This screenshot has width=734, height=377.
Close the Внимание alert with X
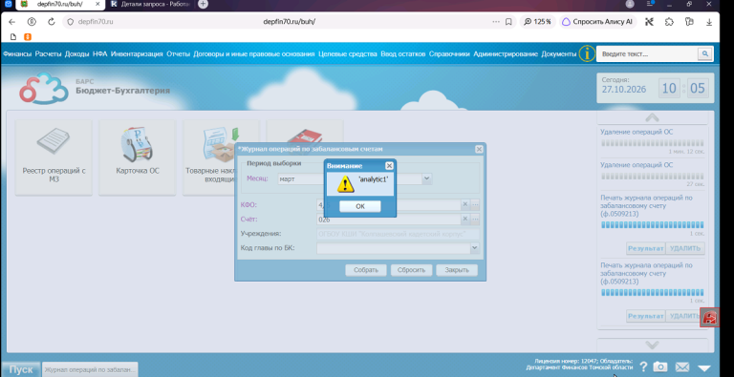[389, 165]
